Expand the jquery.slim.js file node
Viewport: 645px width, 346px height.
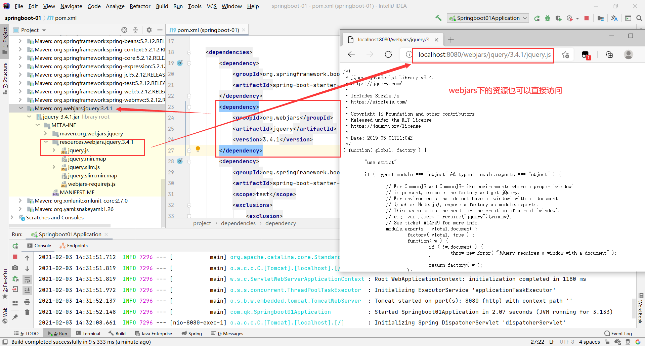tap(54, 167)
